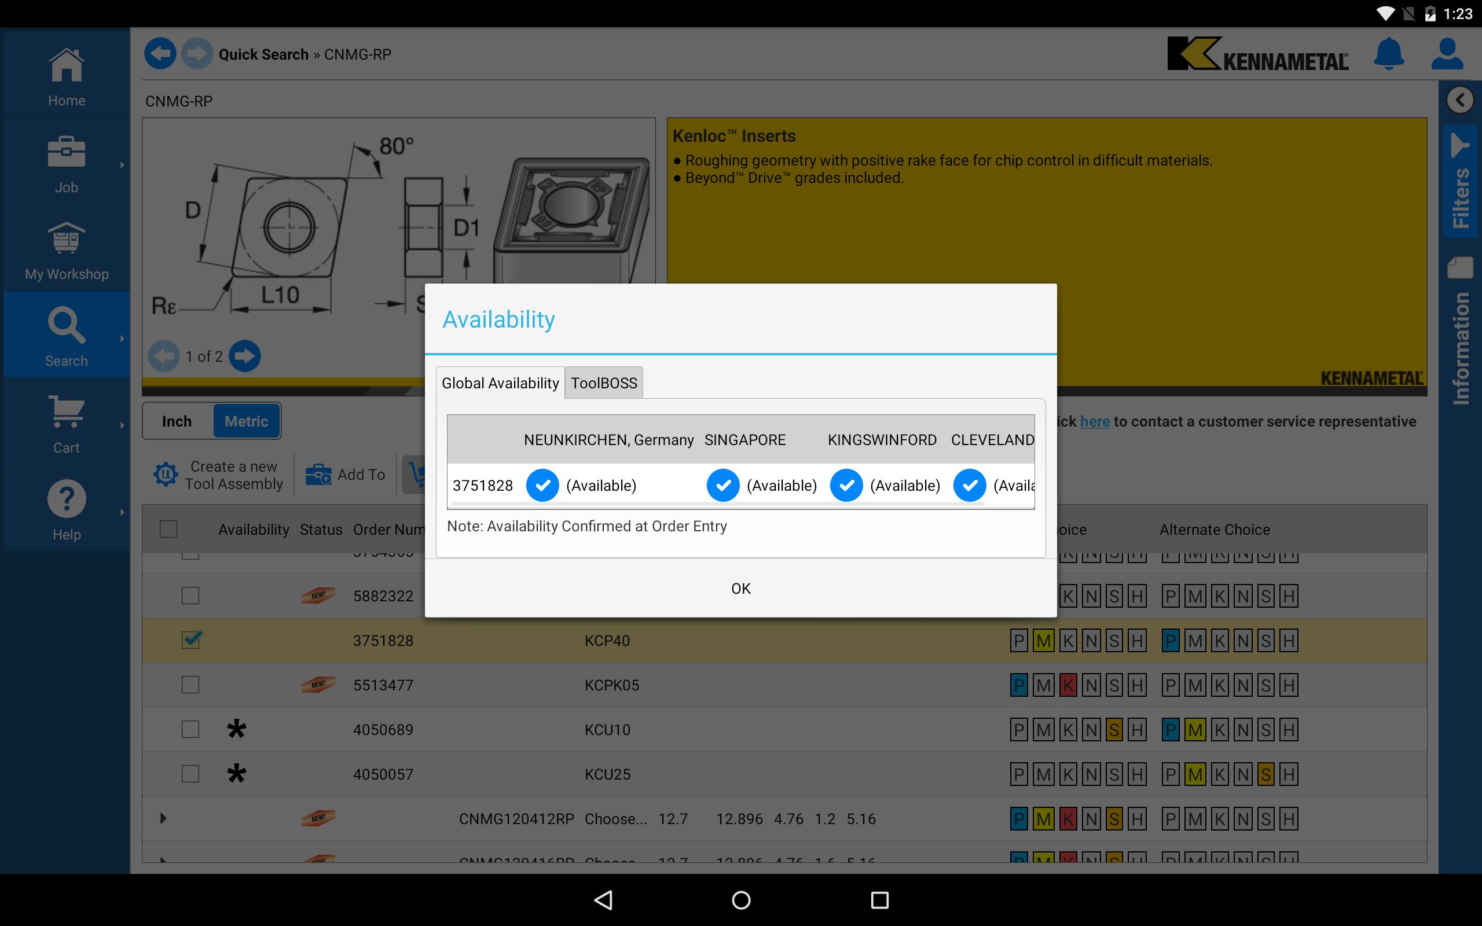Check the 5513477 row checkbox

tap(190, 685)
